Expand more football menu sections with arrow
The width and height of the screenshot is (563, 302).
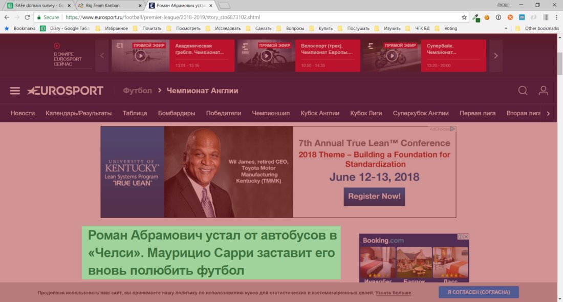pyautogui.click(x=548, y=114)
